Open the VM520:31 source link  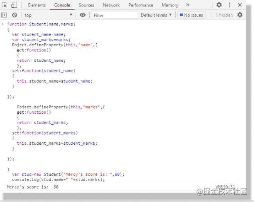coord(225,187)
